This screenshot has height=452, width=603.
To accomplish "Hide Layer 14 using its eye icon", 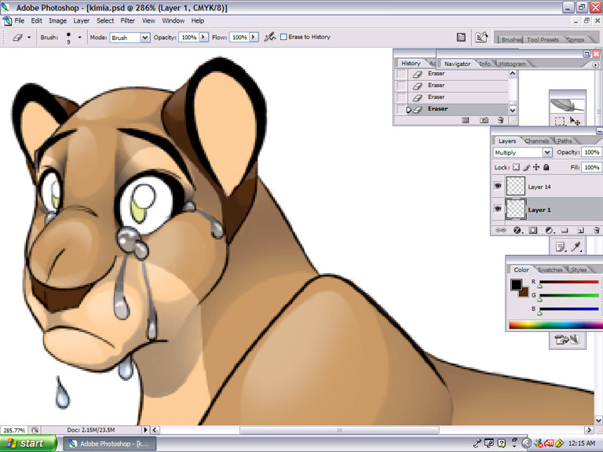I will [x=498, y=186].
